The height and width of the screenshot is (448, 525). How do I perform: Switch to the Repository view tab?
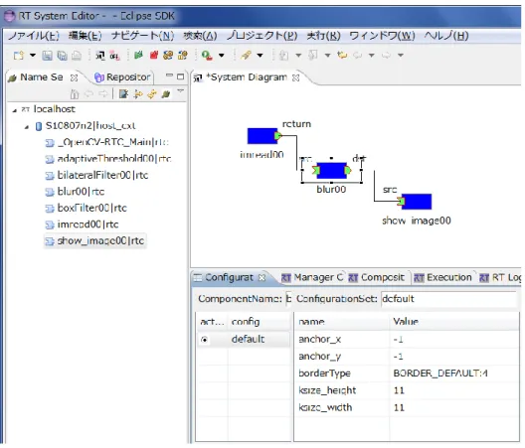pos(122,77)
